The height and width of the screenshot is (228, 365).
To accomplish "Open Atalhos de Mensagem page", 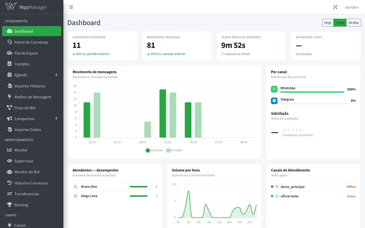I will click(x=31, y=97).
